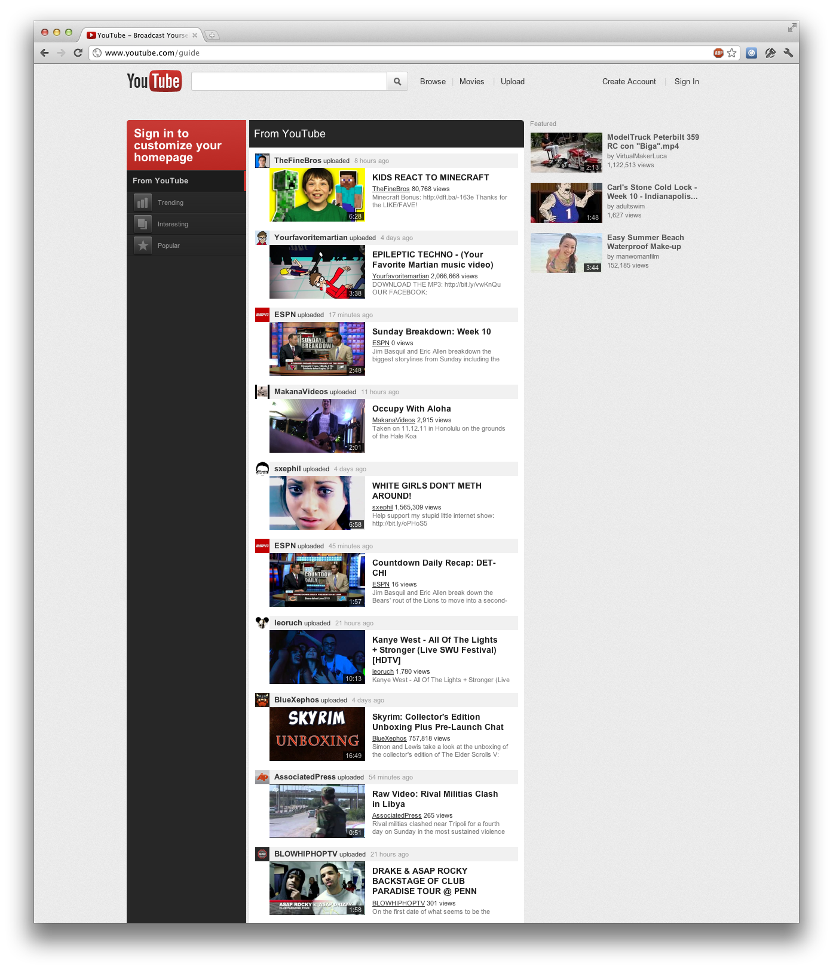Open a new browser tab
The height and width of the screenshot is (970, 833).
(x=212, y=35)
